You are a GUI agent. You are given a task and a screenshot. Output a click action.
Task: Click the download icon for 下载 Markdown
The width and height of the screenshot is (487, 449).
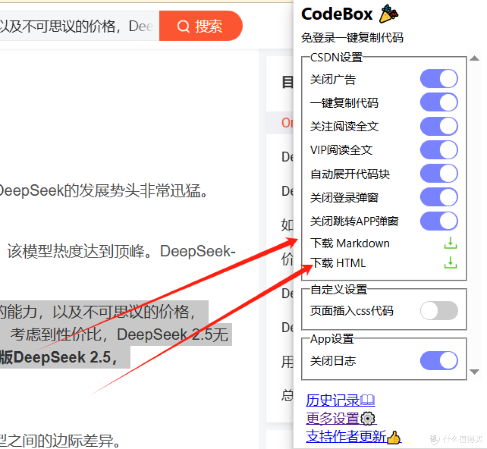(x=450, y=243)
